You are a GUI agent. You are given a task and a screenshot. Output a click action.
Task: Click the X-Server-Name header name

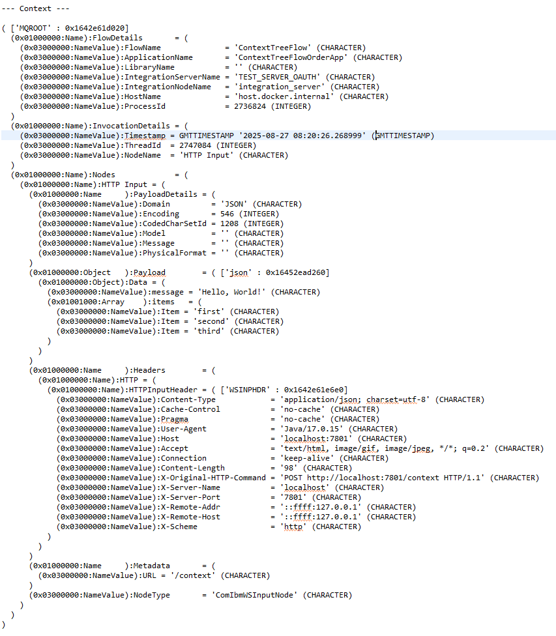click(x=190, y=487)
